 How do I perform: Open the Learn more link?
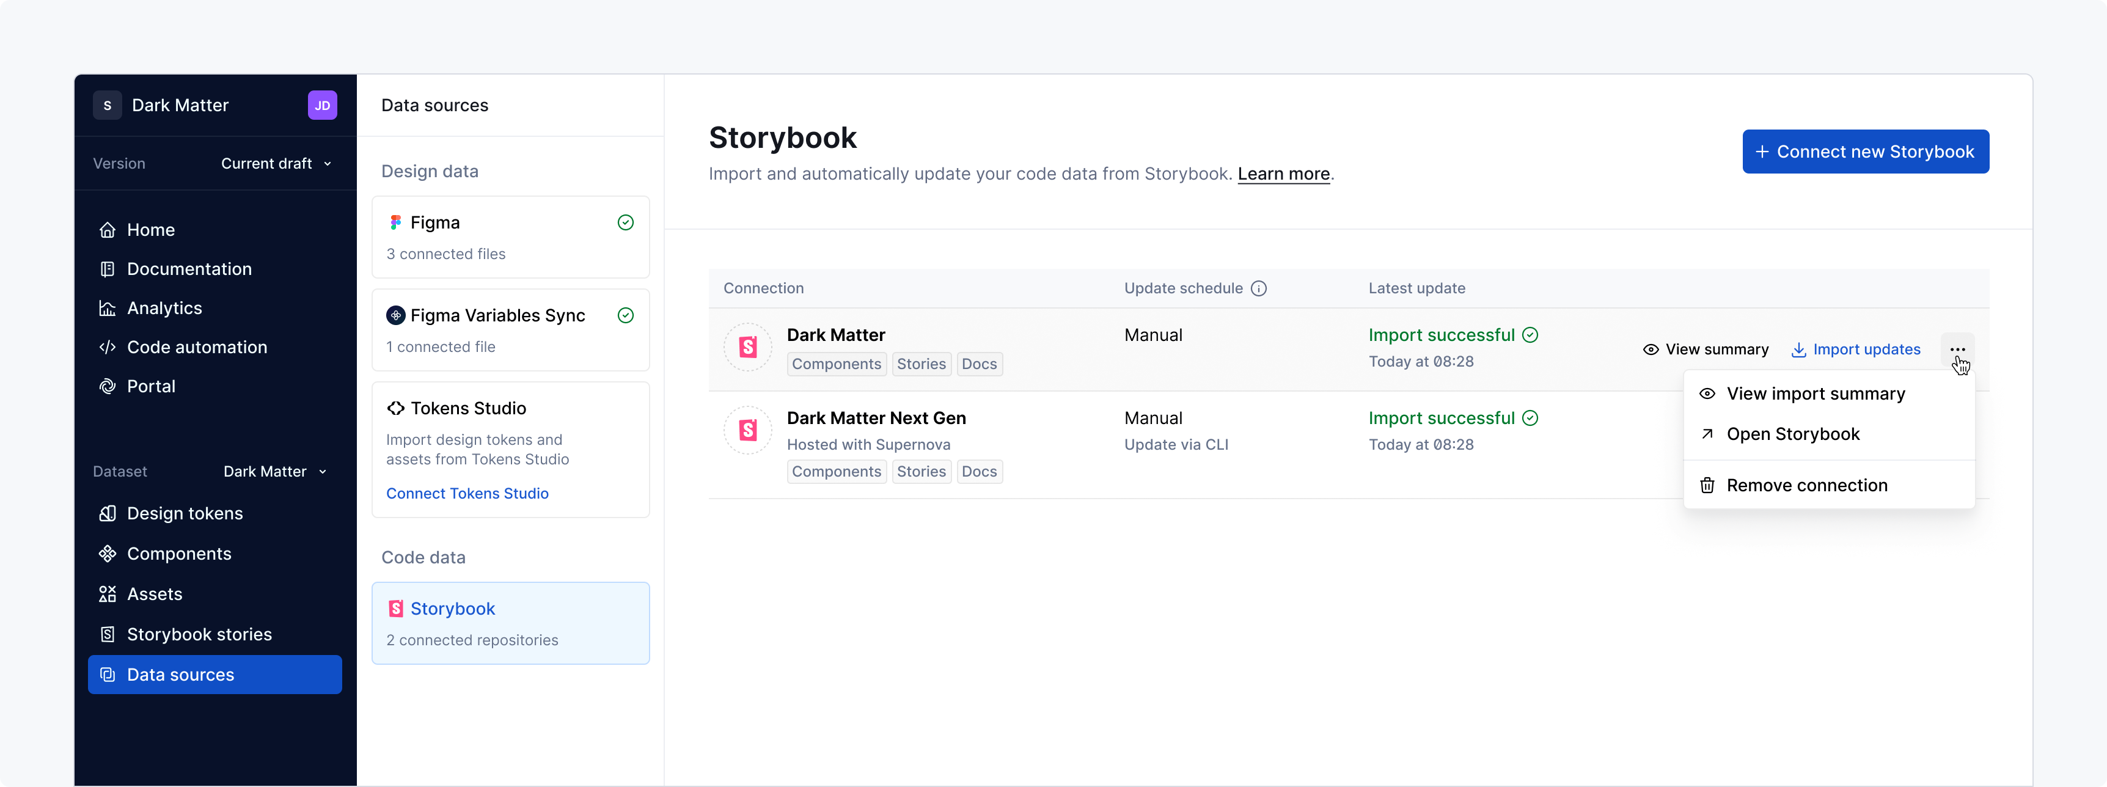pyautogui.click(x=1283, y=174)
